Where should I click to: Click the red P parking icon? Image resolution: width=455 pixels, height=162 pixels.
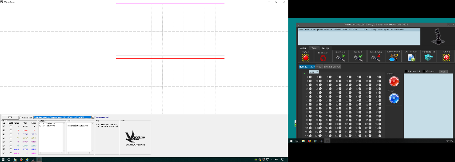pyautogui.click(x=446, y=58)
